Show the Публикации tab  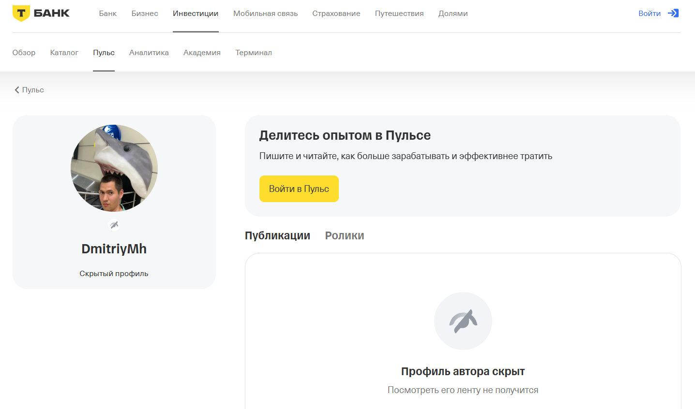277,235
